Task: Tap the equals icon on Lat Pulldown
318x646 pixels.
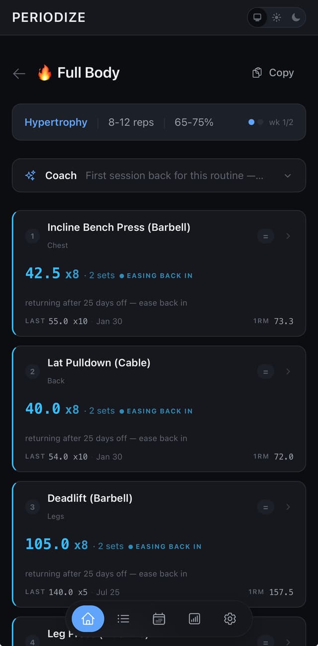Action: click(265, 371)
